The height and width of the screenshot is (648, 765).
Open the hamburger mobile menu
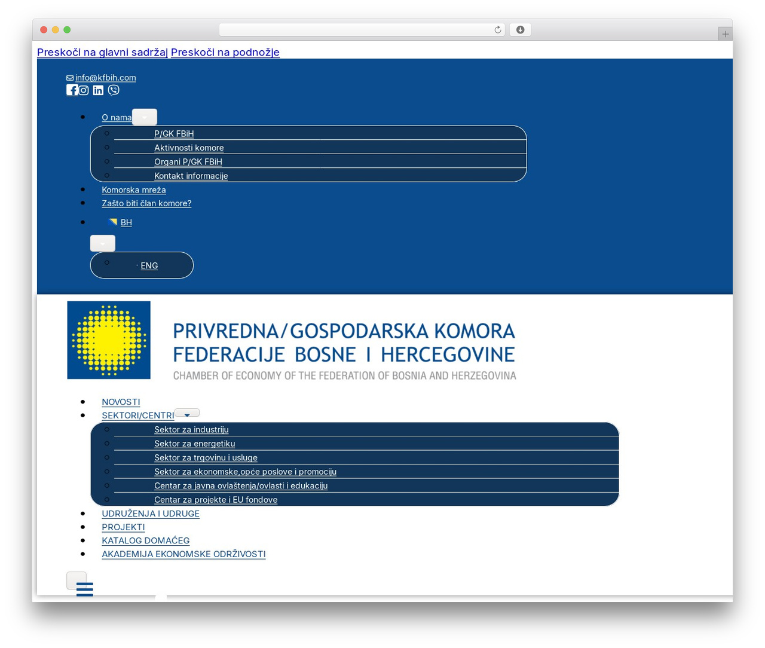tap(84, 588)
